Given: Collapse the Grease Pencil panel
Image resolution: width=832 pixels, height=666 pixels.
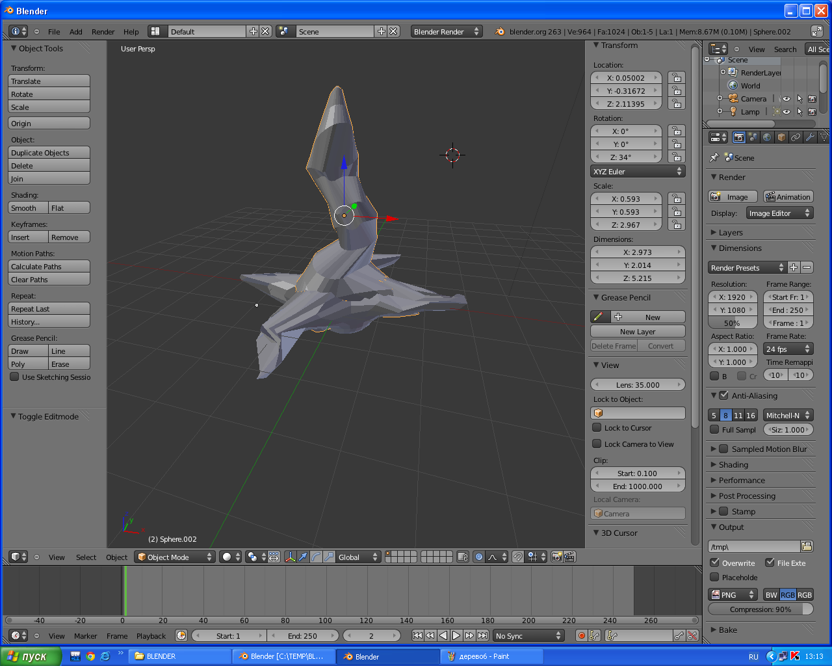Looking at the screenshot, I should [x=596, y=297].
